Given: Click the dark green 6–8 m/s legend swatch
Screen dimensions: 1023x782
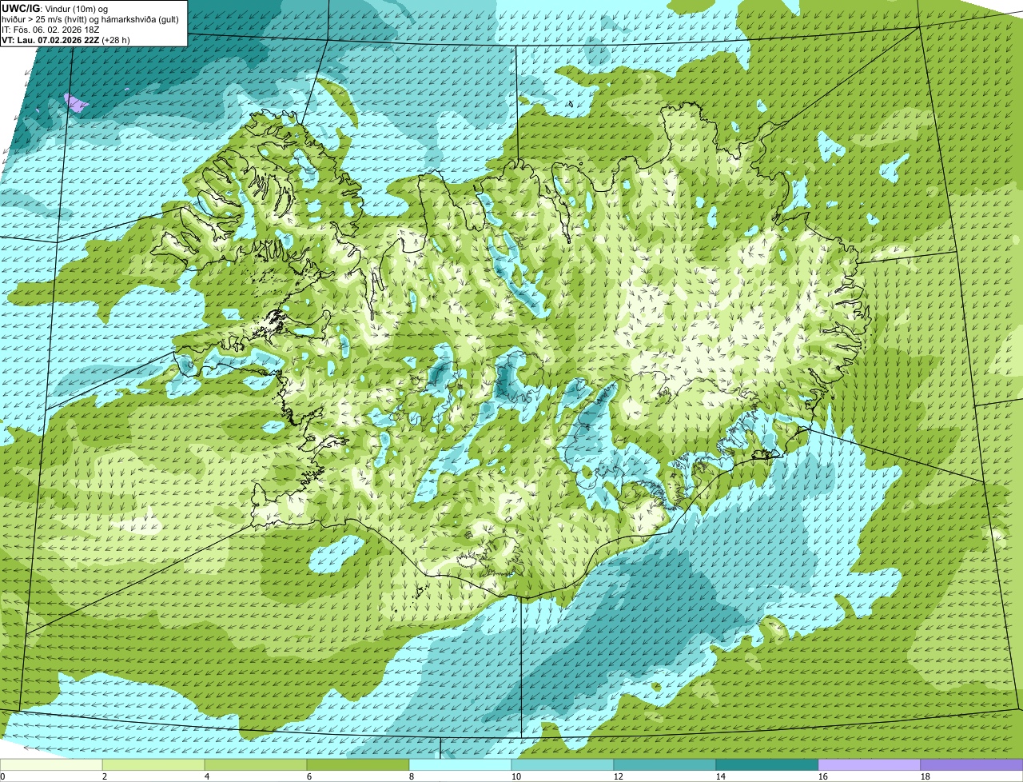Looking at the screenshot, I should (359, 765).
